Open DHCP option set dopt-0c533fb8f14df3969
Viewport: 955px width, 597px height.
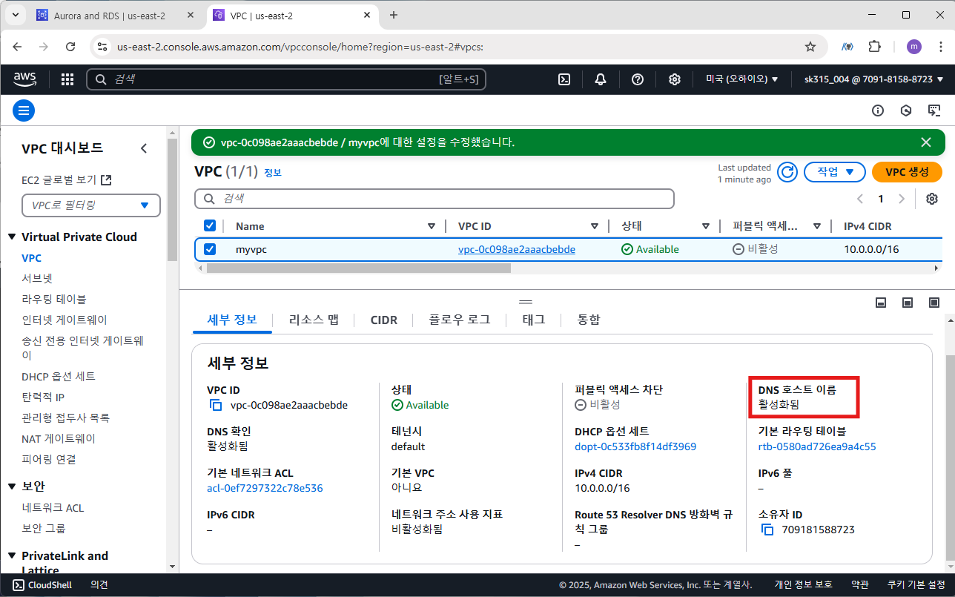tap(635, 446)
